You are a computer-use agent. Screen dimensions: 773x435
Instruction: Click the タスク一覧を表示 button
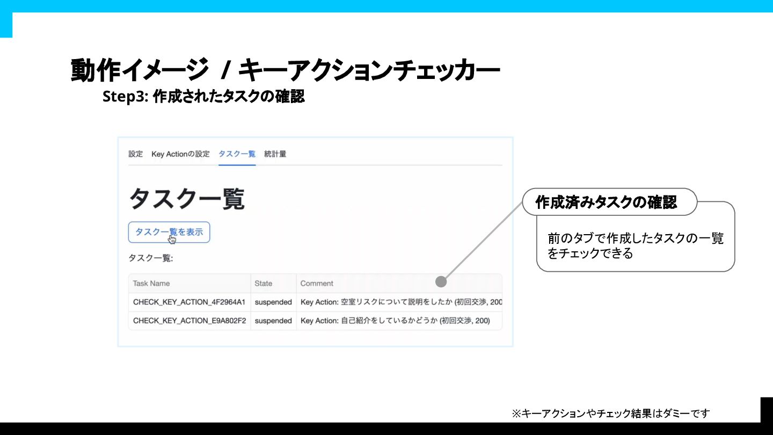[x=169, y=232]
